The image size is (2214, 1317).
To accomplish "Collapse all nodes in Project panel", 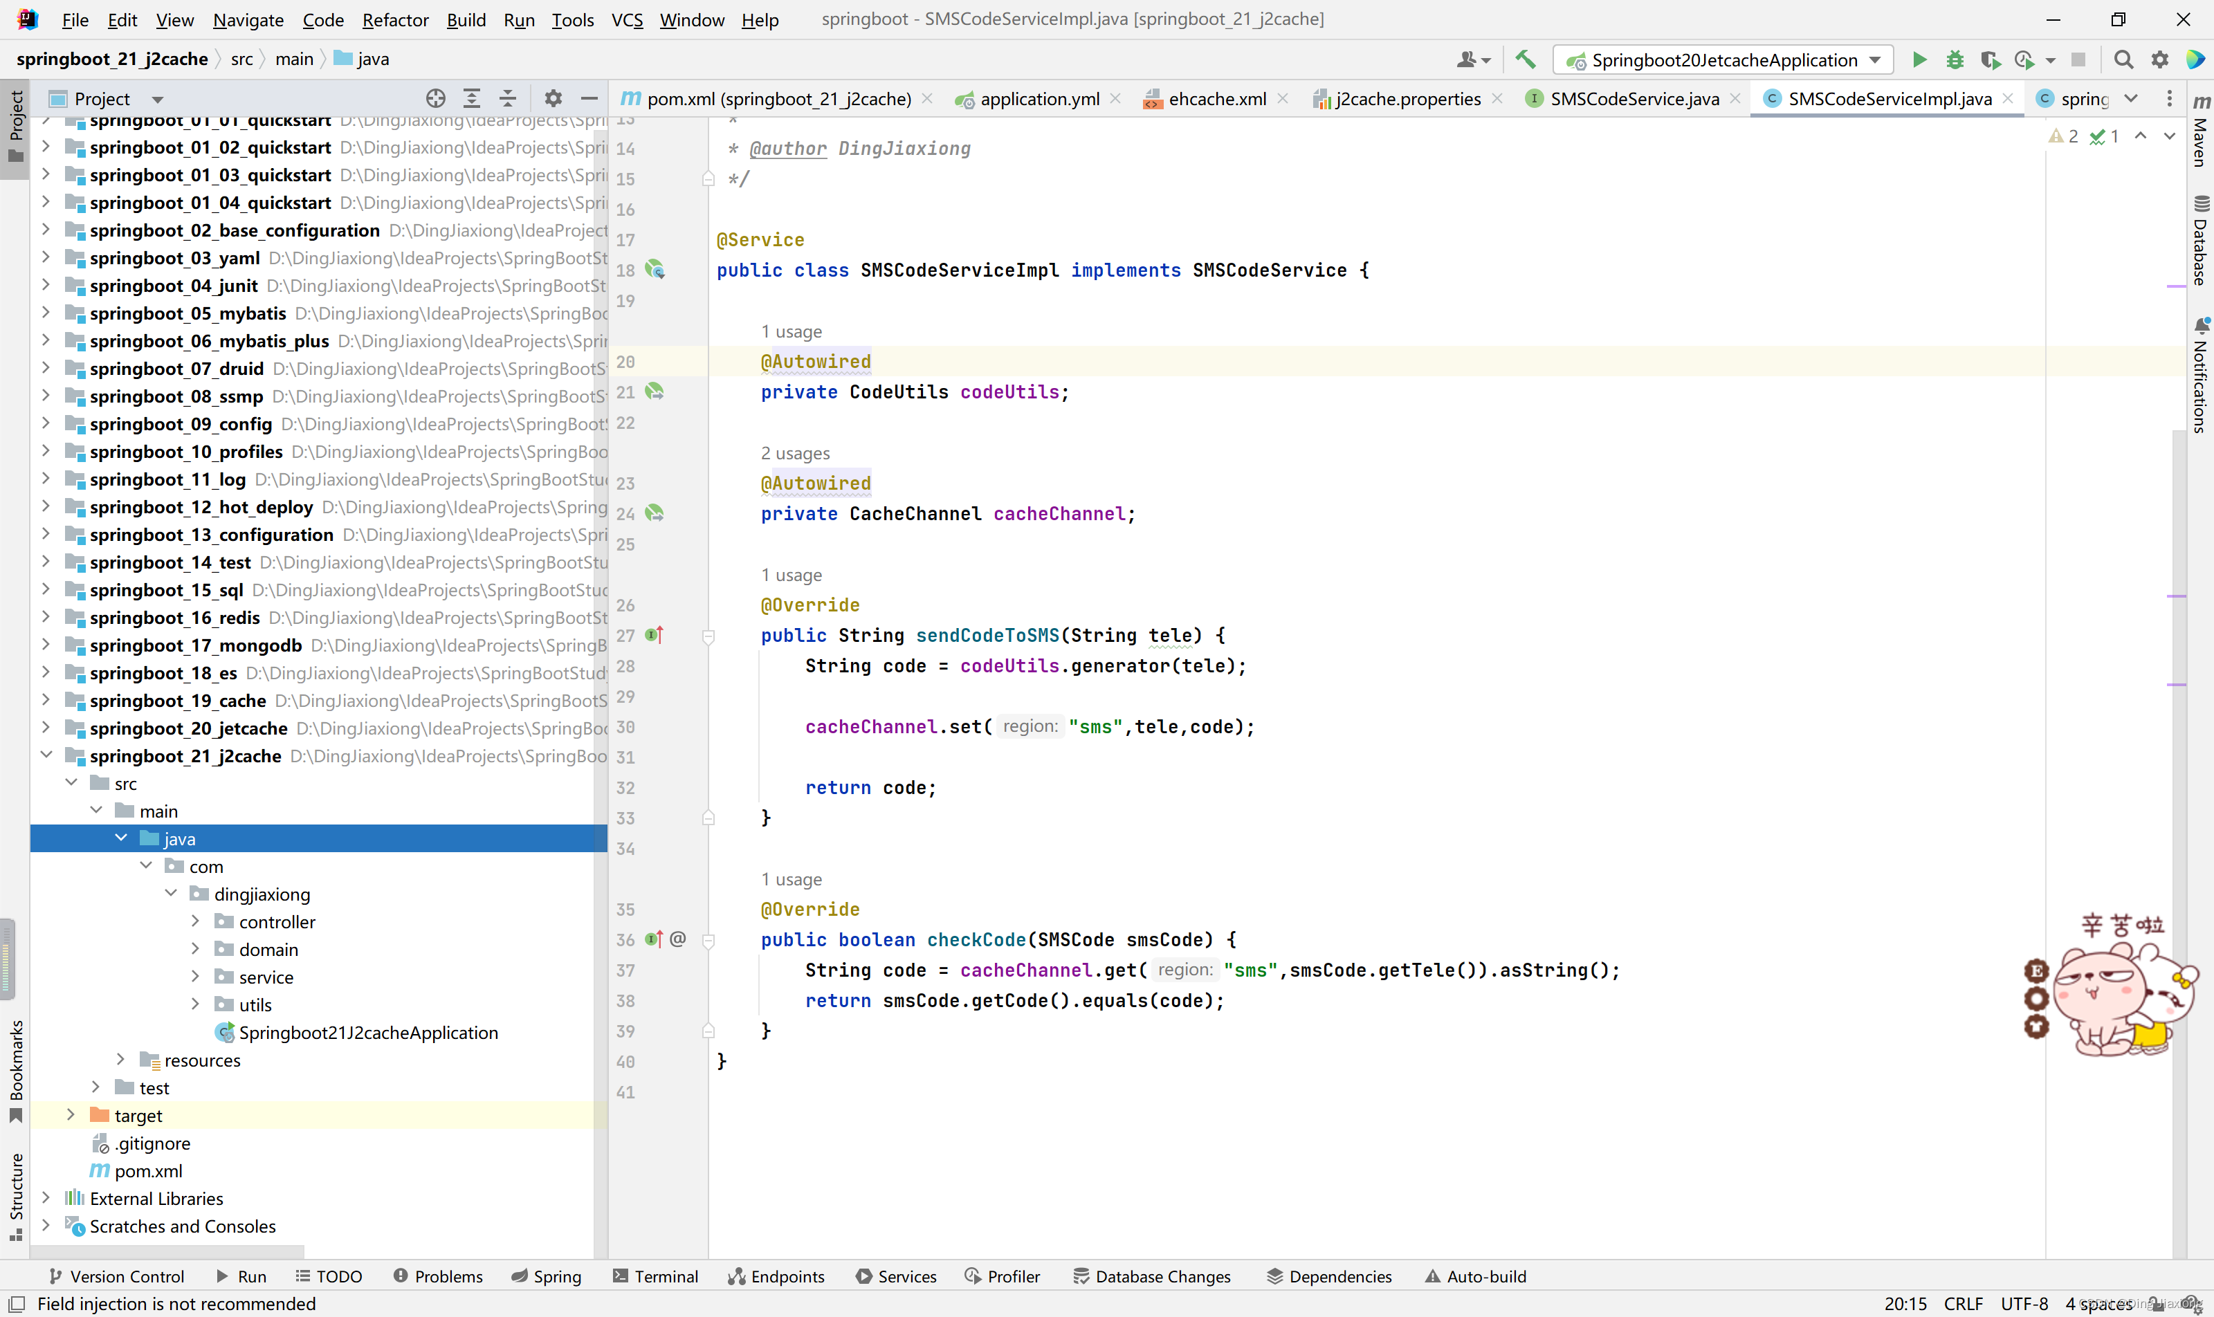I will click(x=508, y=98).
